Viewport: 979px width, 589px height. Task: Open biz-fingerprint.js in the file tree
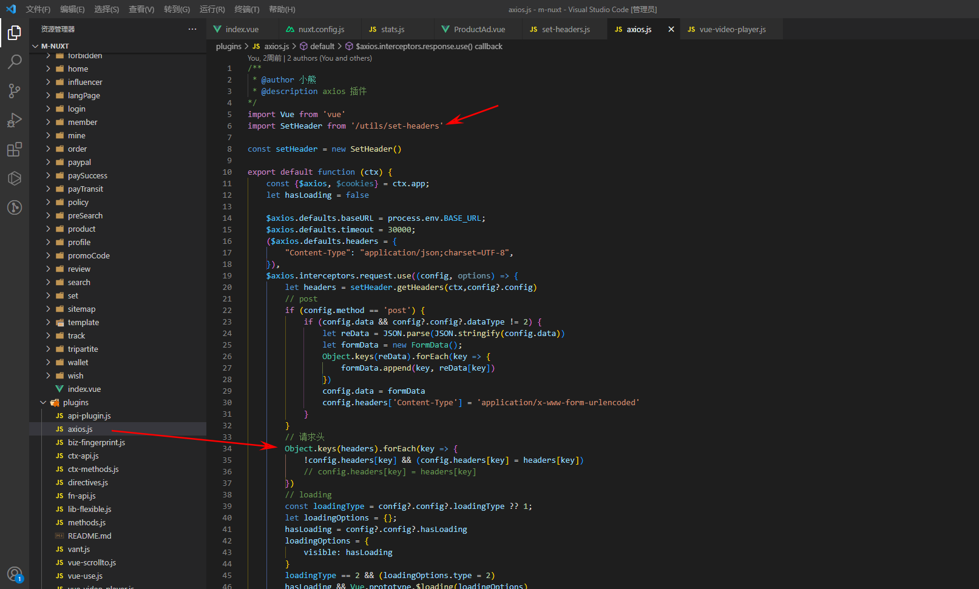click(97, 442)
